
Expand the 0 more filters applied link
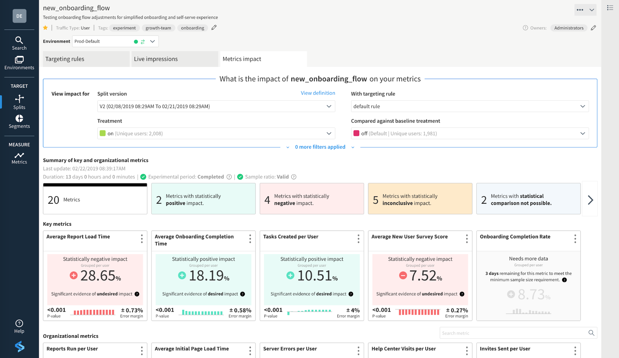point(320,147)
